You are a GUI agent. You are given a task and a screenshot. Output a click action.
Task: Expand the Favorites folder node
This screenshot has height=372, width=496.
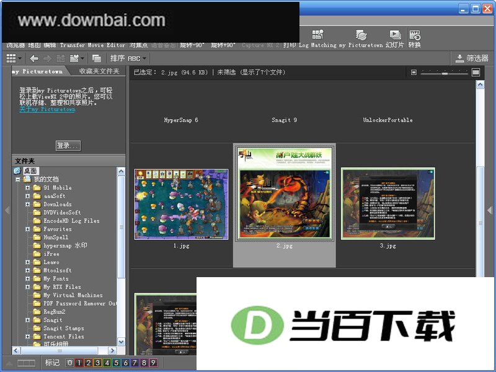pos(28,229)
